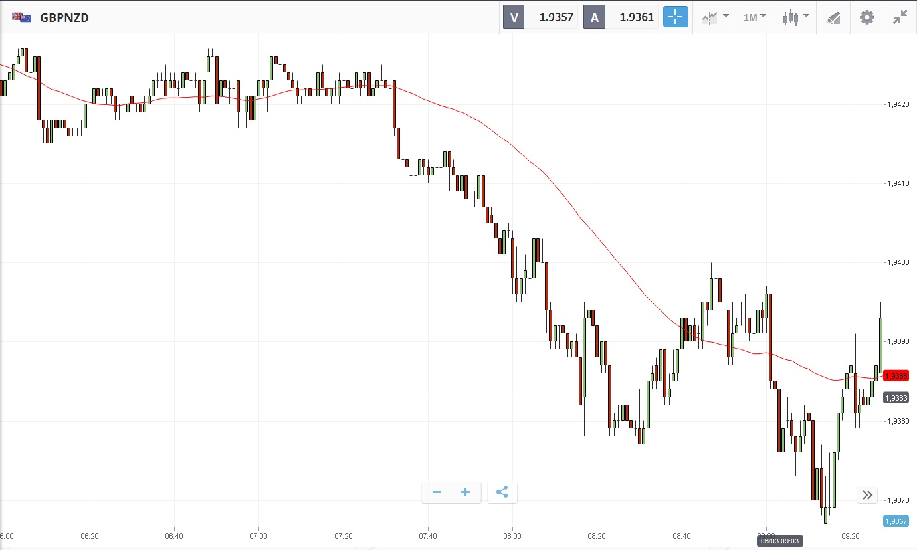
Task: Click the GBPNZD flag icon
Action: (21, 17)
